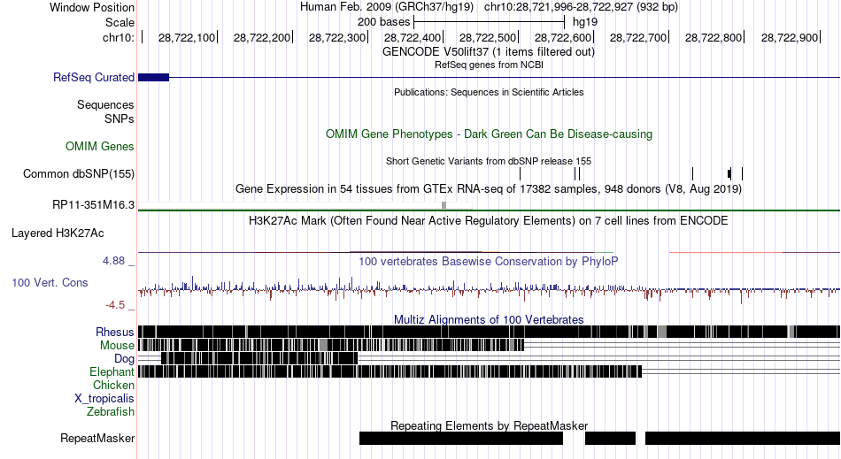Click the Rhesus alignment row label
The width and height of the screenshot is (841, 459).
click(x=114, y=332)
